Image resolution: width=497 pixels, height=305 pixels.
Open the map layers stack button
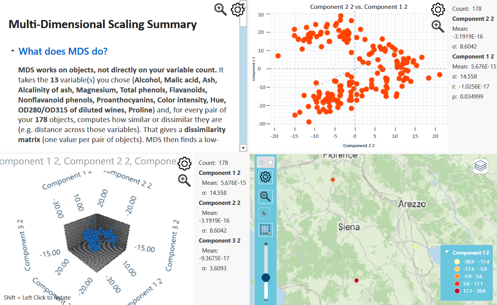tap(480, 166)
